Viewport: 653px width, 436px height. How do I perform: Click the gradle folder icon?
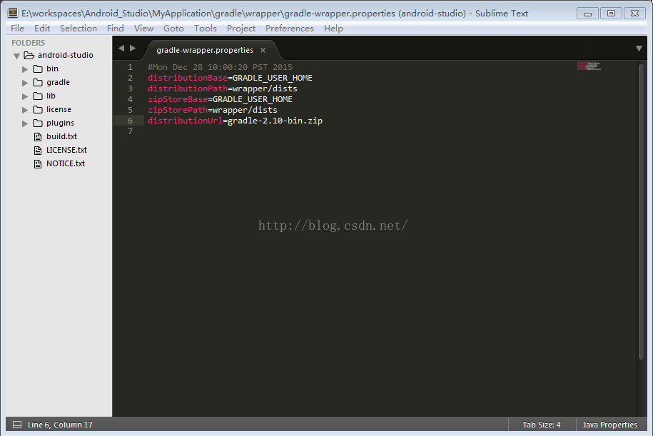(x=38, y=83)
